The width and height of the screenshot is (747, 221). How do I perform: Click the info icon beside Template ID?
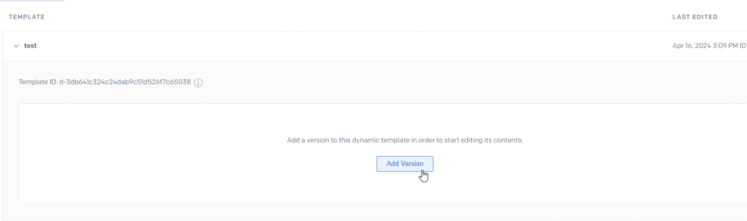pyautogui.click(x=199, y=83)
